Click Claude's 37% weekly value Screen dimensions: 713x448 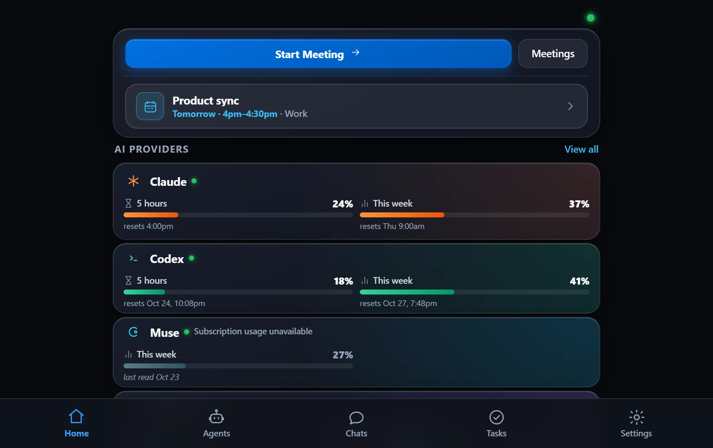coord(579,204)
